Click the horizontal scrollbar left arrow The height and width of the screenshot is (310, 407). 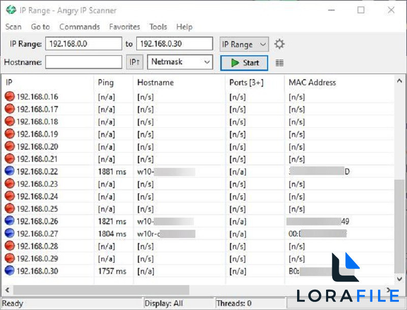[x=7, y=290]
